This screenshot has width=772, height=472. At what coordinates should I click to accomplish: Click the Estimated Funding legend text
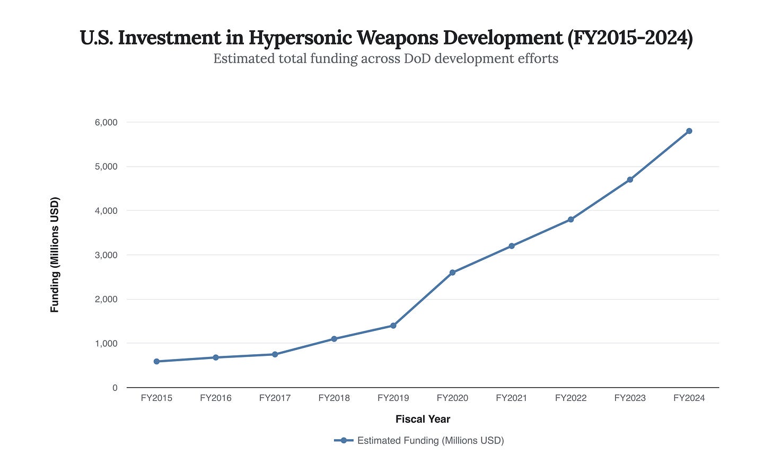point(431,440)
